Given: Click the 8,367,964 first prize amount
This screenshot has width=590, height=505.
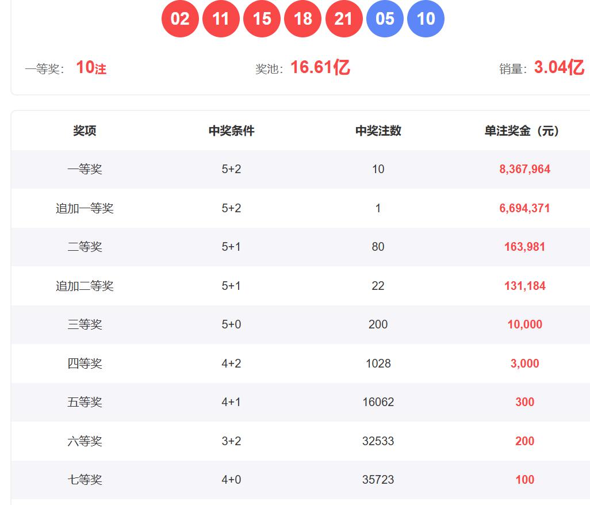Looking at the screenshot, I should (524, 169).
